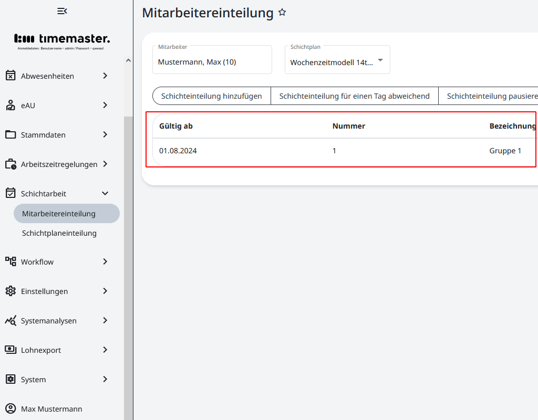The height and width of the screenshot is (420, 538).
Task: Click the Max Mustermann user avatar icon
Action: (x=11, y=408)
